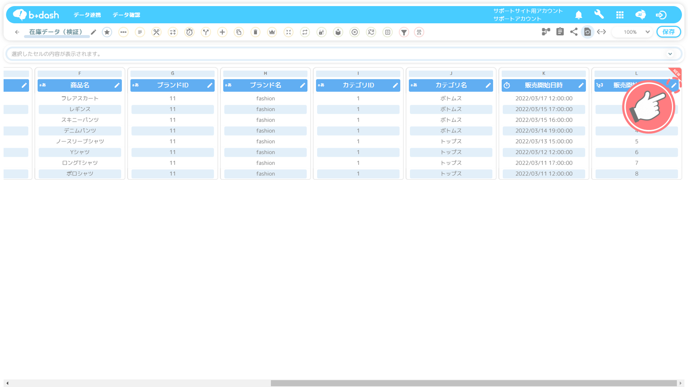Screen dimensions: 688x387
Task: Click the サポートサイト用アカウント account name
Action: click(x=528, y=11)
